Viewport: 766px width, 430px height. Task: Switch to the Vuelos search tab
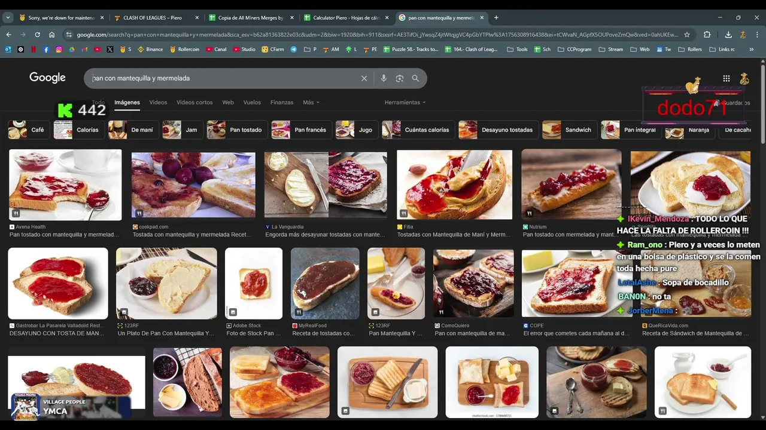pos(252,102)
